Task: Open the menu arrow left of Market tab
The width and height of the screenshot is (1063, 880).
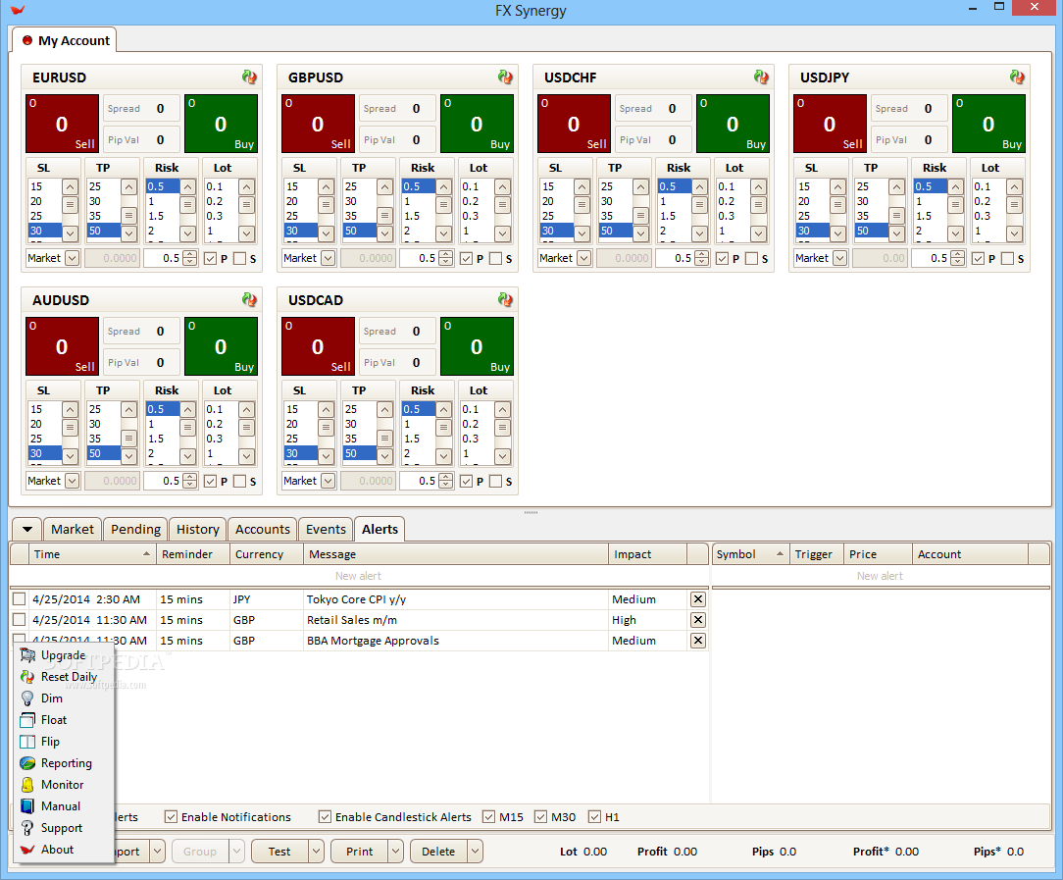Action: pos(27,530)
